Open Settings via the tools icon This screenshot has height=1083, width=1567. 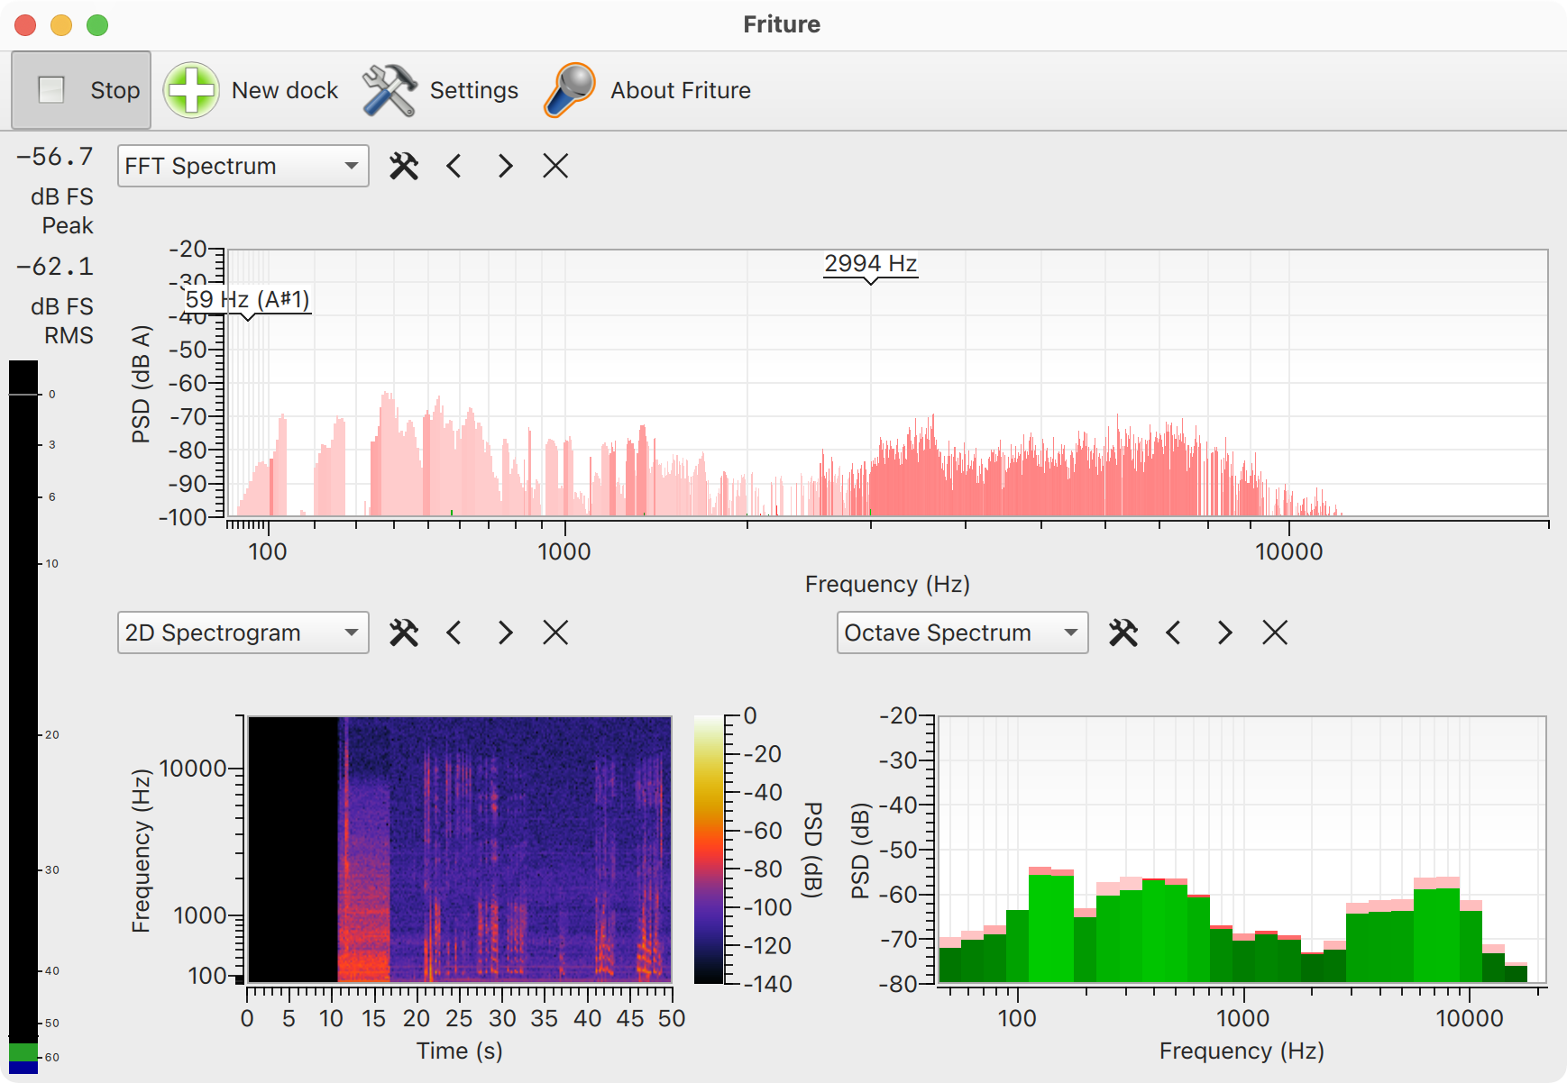pyautogui.click(x=389, y=90)
